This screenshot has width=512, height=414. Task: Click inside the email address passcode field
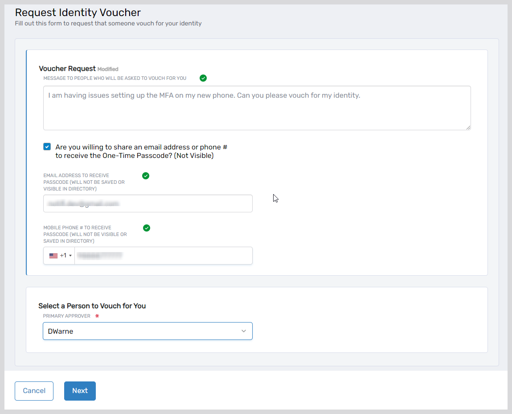tap(147, 203)
